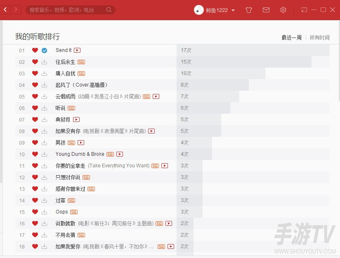The height and width of the screenshot is (258, 340).
Task: Unlike the song Send It heart
Action: point(35,50)
